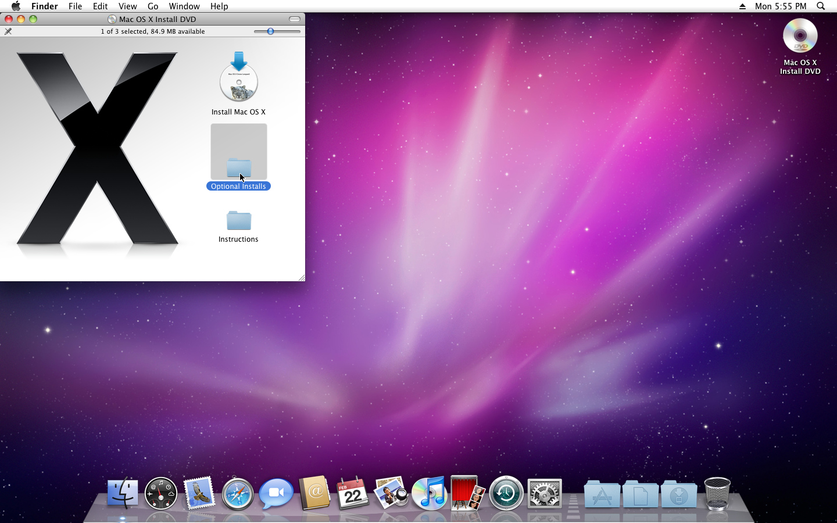Launch iChat from the Dock
This screenshot has width=837, height=523.
(276, 494)
